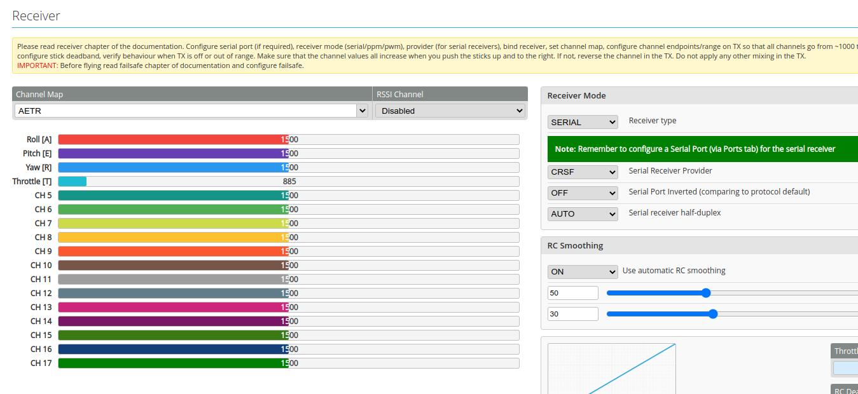Click the green Serial Port note banner
Image resolution: width=858 pixels, height=394 pixels.
(700, 149)
